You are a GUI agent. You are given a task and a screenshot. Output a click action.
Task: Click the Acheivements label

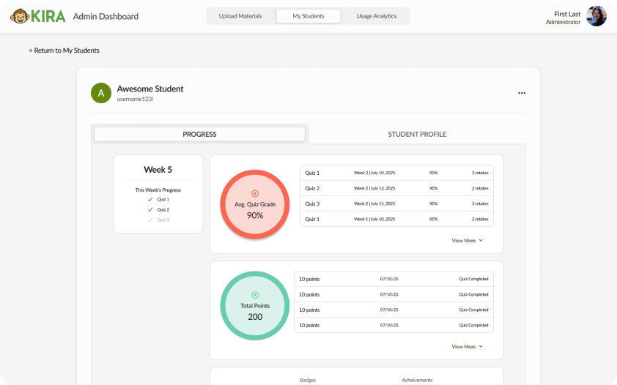(x=417, y=380)
